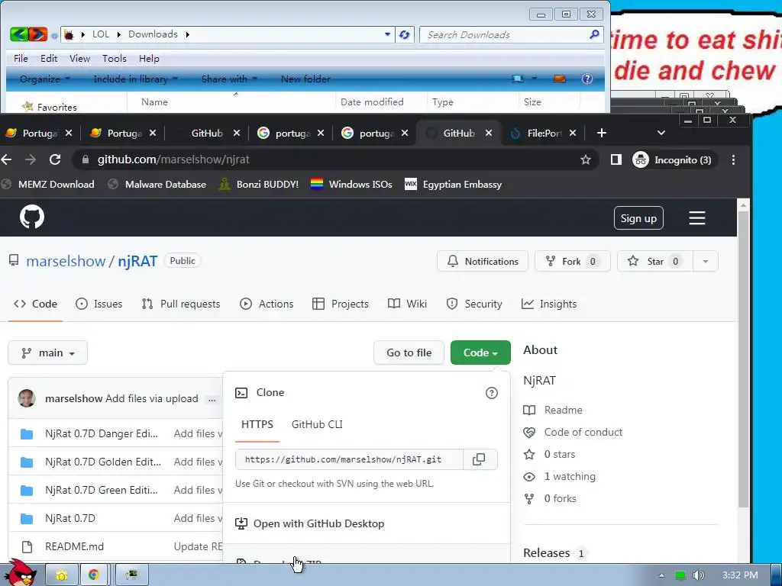Show hidden tray icons arrow

(x=661, y=575)
